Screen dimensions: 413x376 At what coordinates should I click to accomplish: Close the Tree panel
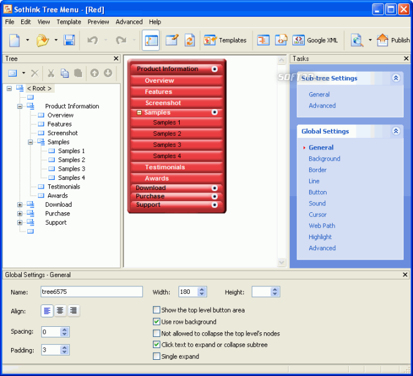click(116, 59)
